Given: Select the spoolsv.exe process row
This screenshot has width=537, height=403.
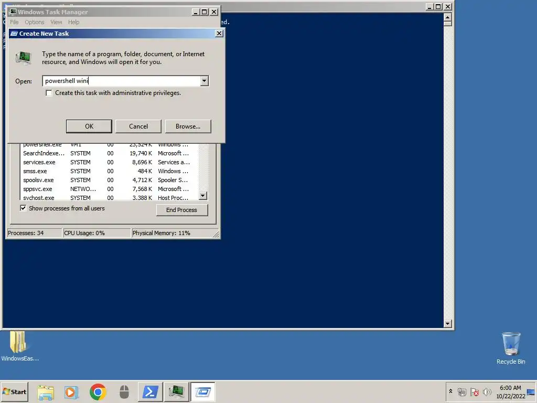Looking at the screenshot, I should point(110,180).
